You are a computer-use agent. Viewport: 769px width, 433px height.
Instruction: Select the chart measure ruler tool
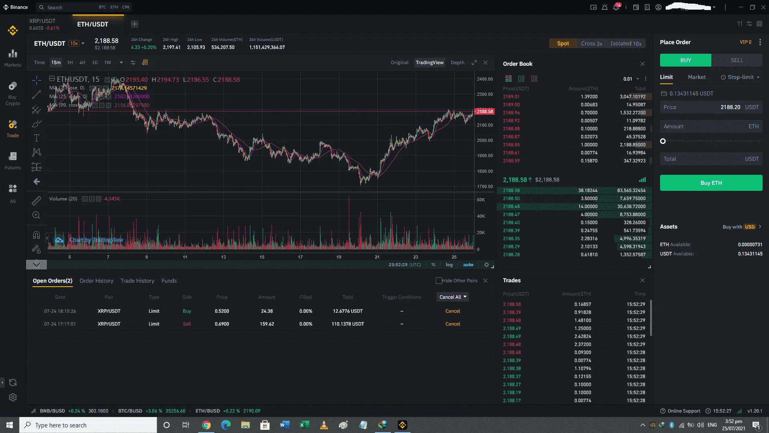pos(36,200)
